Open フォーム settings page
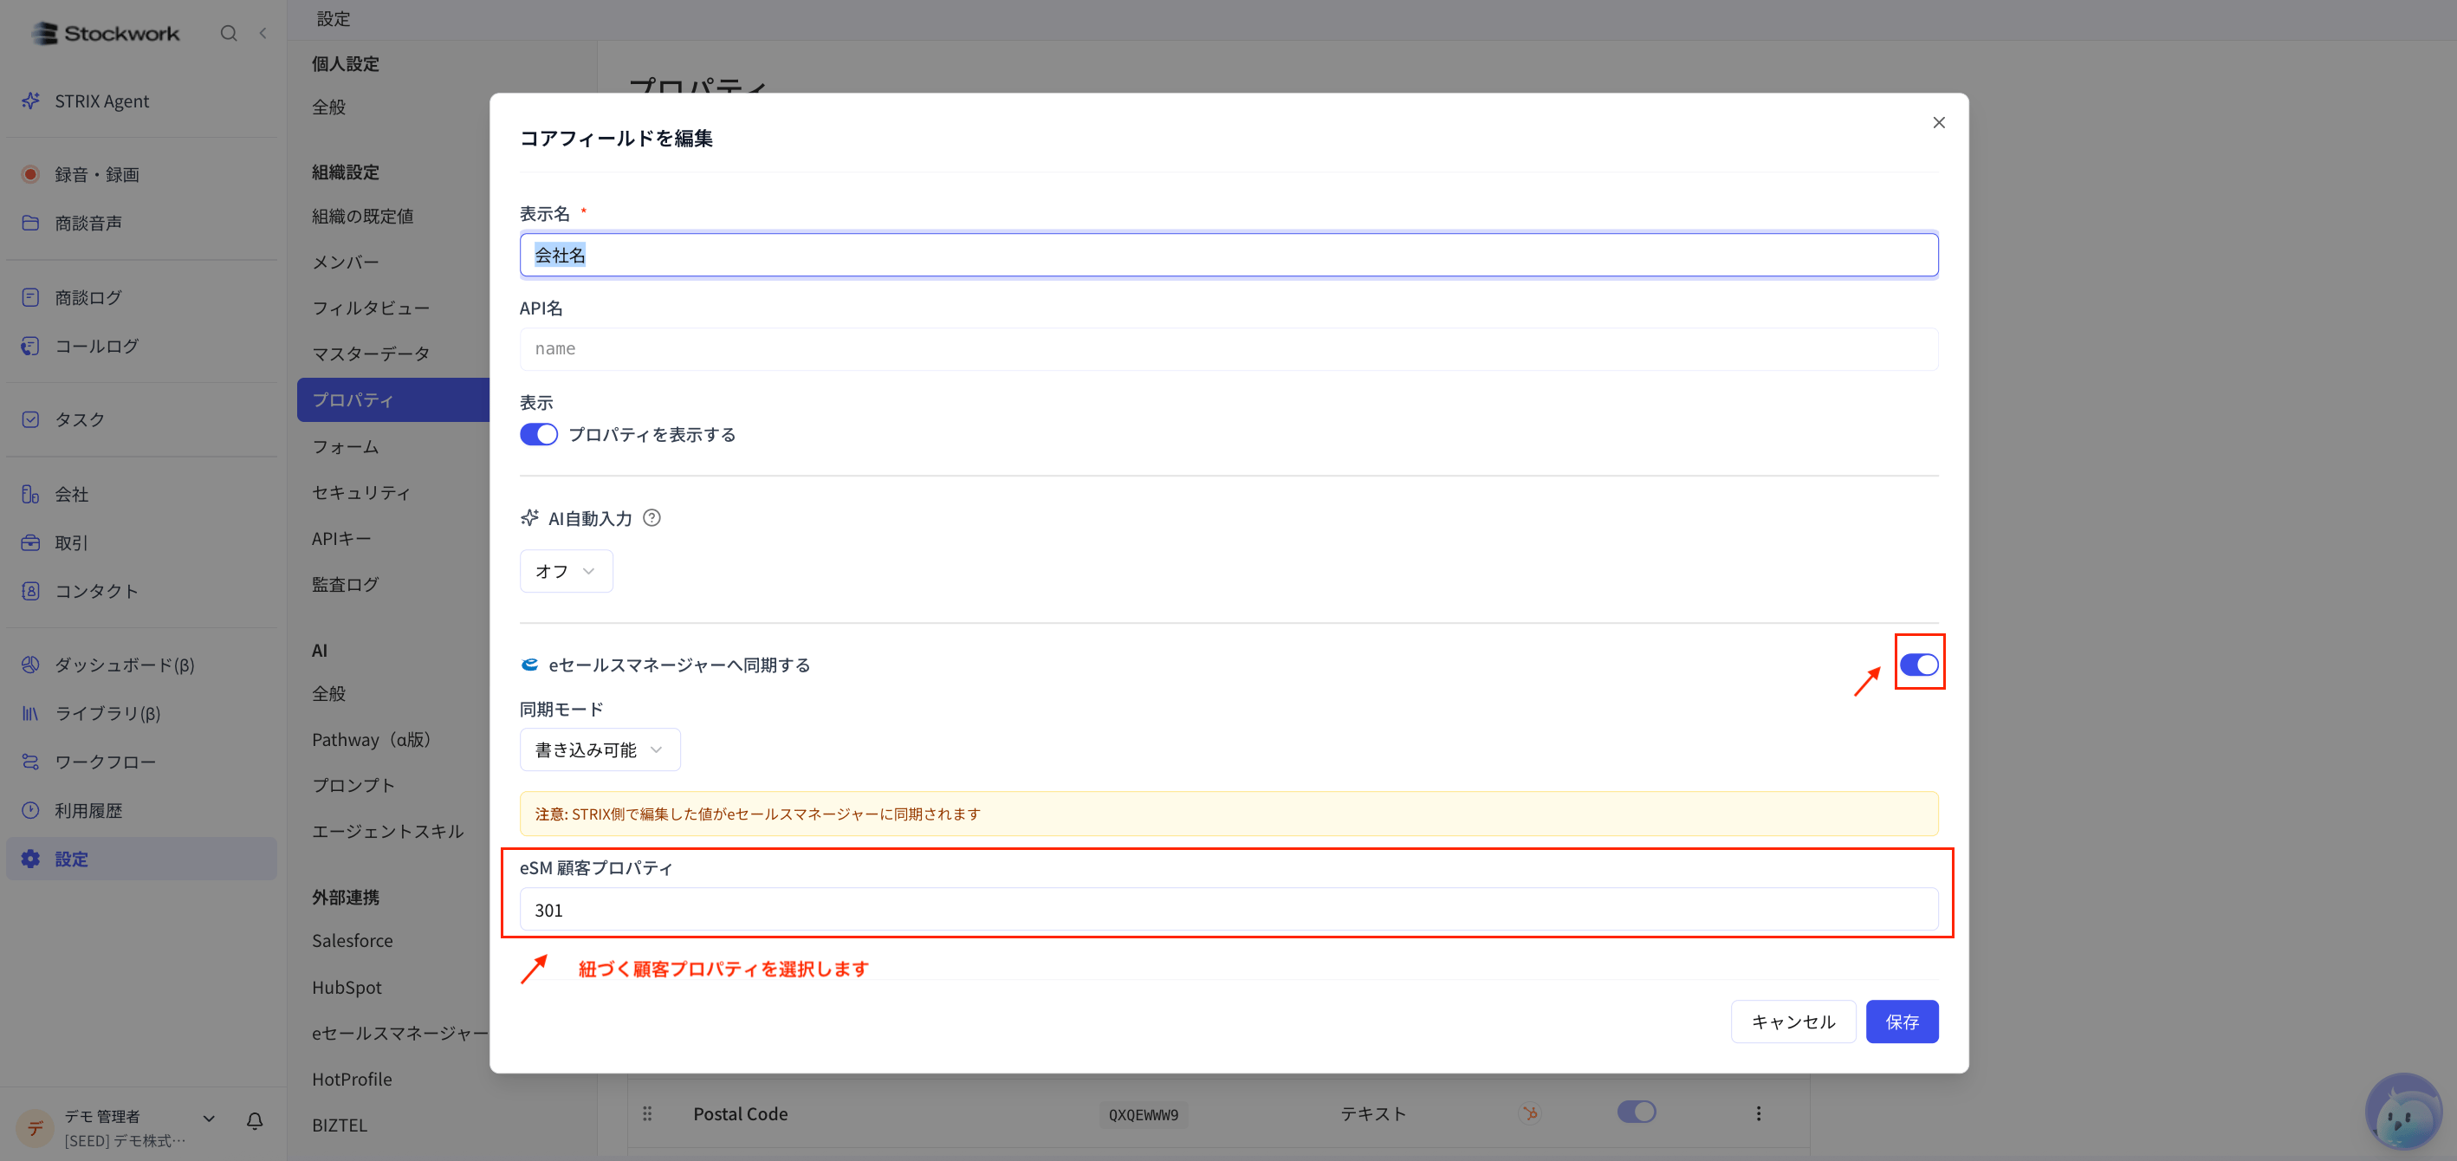The height and width of the screenshot is (1161, 2457). click(346, 445)
